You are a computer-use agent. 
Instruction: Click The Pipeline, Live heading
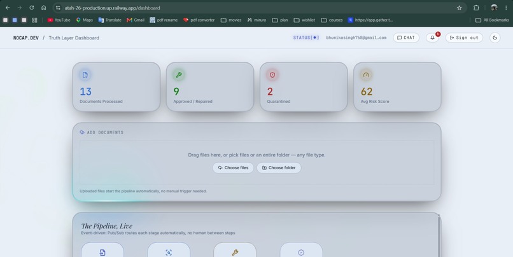[x=107, y=226]
